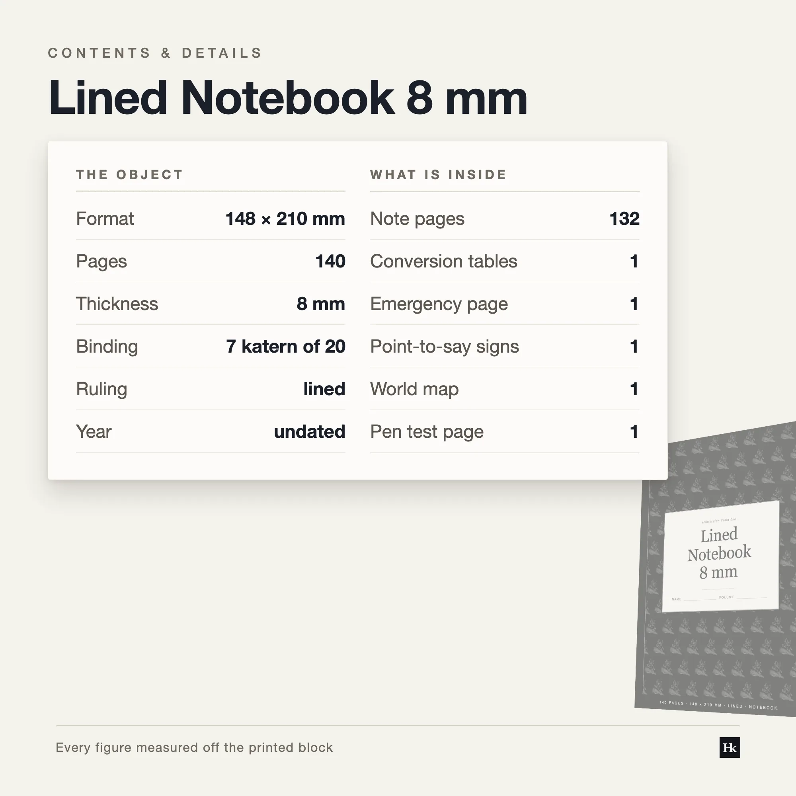Click the 'Pages' row label
796x796 pixels.
click(101, 261)
